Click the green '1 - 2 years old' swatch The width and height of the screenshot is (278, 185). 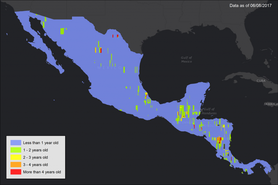tap(16, 150)
